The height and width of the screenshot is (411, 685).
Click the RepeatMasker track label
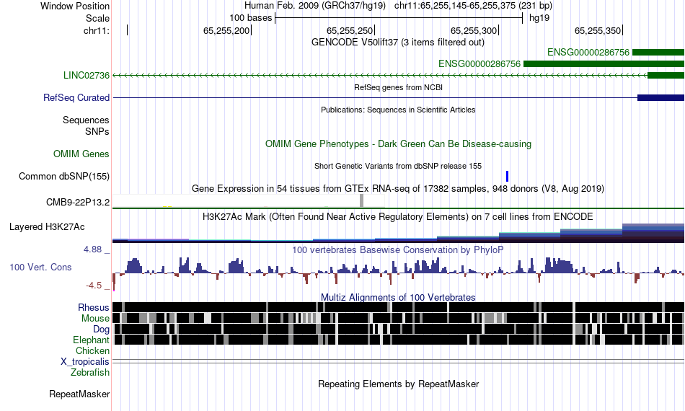pos(79,394)
